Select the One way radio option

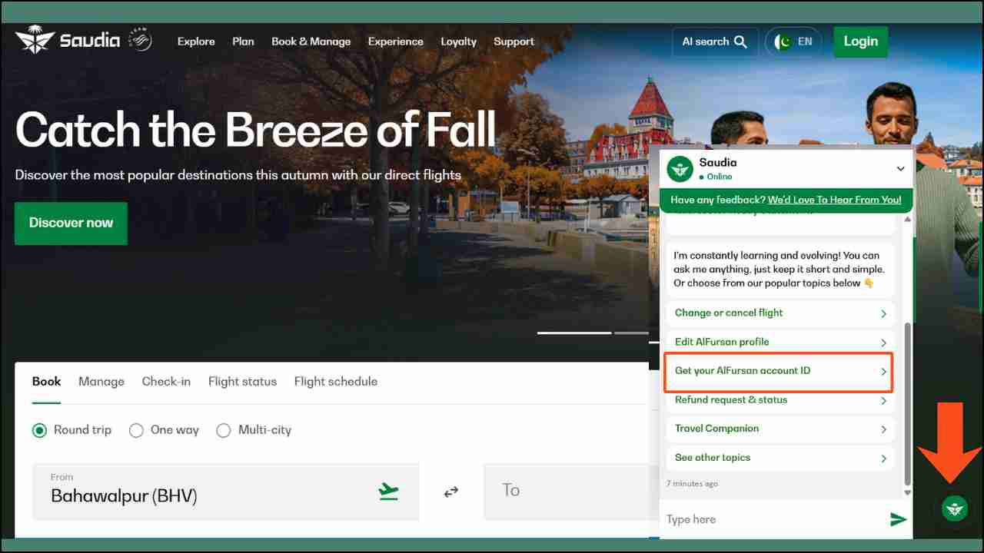click(137, 430)
